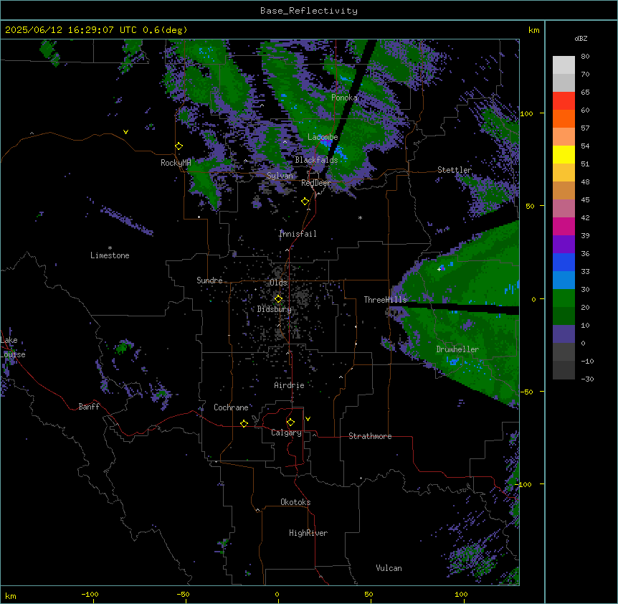This screenshot has width=618, height=604.
Task: Pick the light gray 70-80 dBZ swatch
Action: tap(564, 65)
